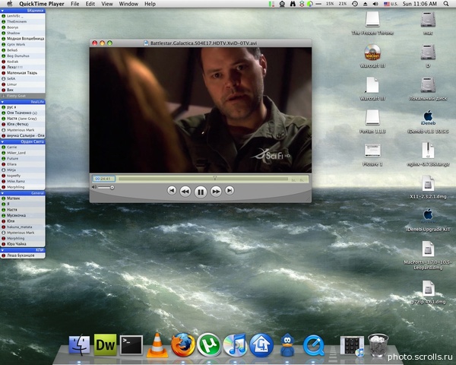Viewport: 456px width, 365px height.
Task: Select buddy Юра Чайка in contact list
Action: pos(23,244)
